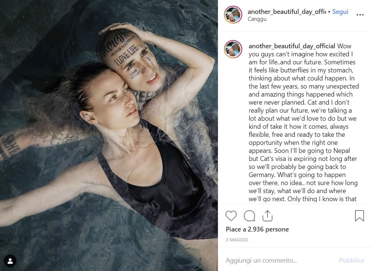Click the tagged people icon on the photo

10,261
